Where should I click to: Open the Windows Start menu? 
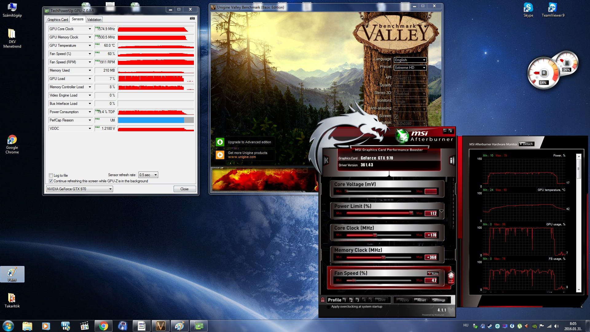point(8,326)
